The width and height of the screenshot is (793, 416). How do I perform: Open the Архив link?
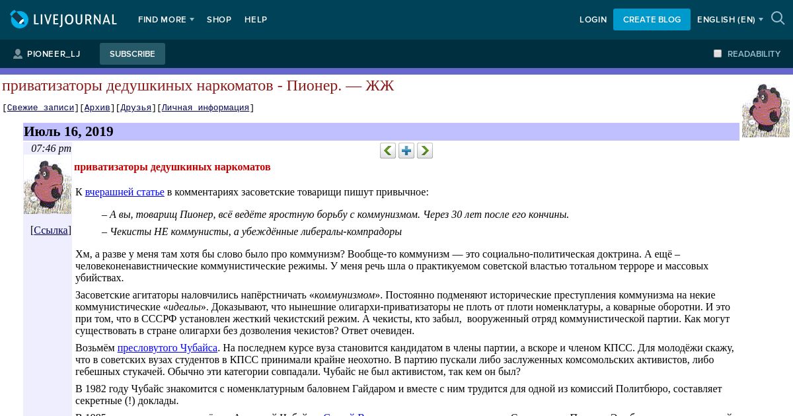(x=97, y=108)
